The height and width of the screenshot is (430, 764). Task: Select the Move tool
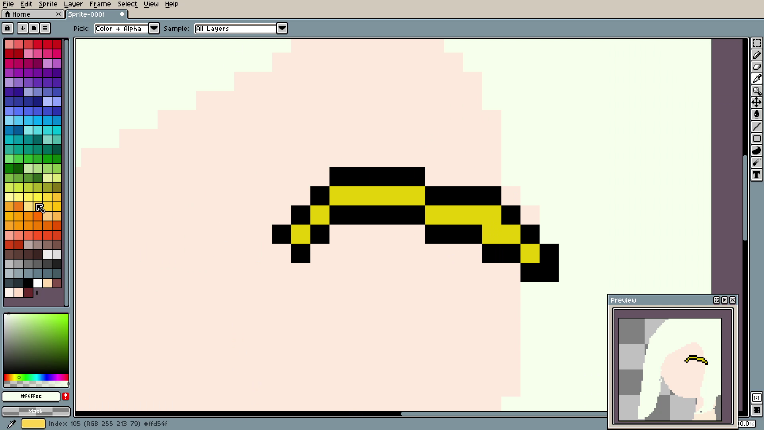point(756,103)
